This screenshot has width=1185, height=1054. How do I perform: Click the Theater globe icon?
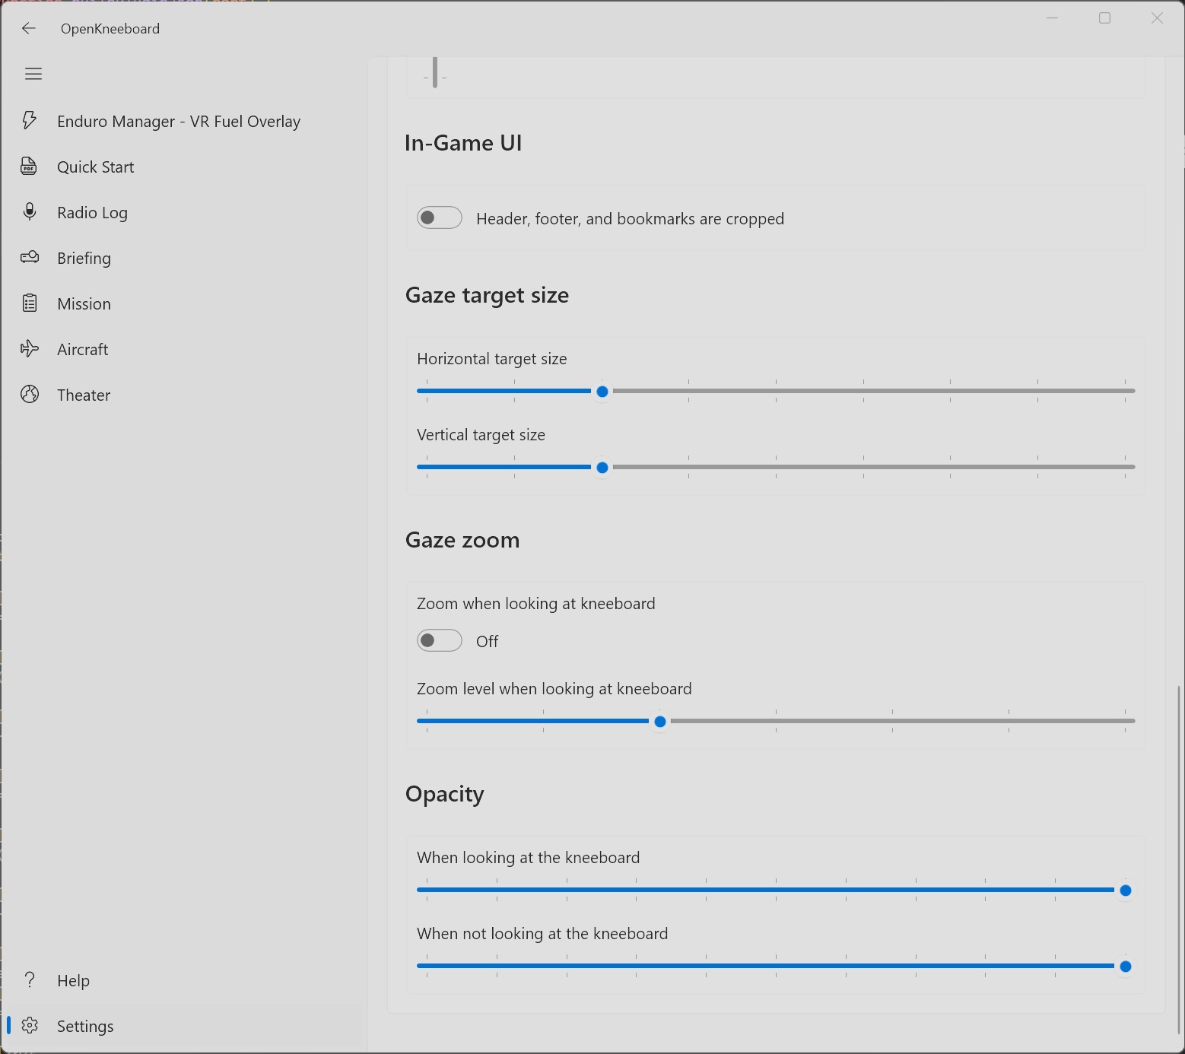click(x=30, y=395)
